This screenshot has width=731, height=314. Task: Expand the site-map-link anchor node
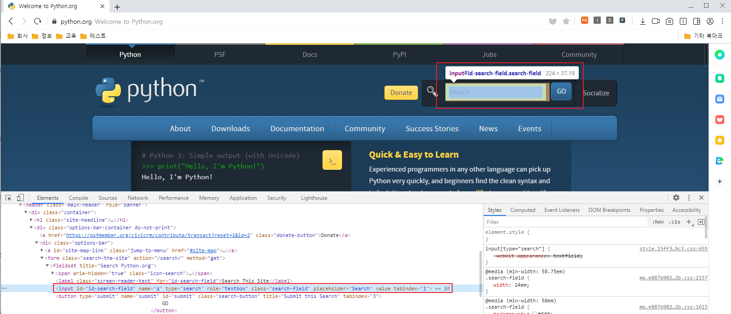pyautogui.click(x=42, y=250)
